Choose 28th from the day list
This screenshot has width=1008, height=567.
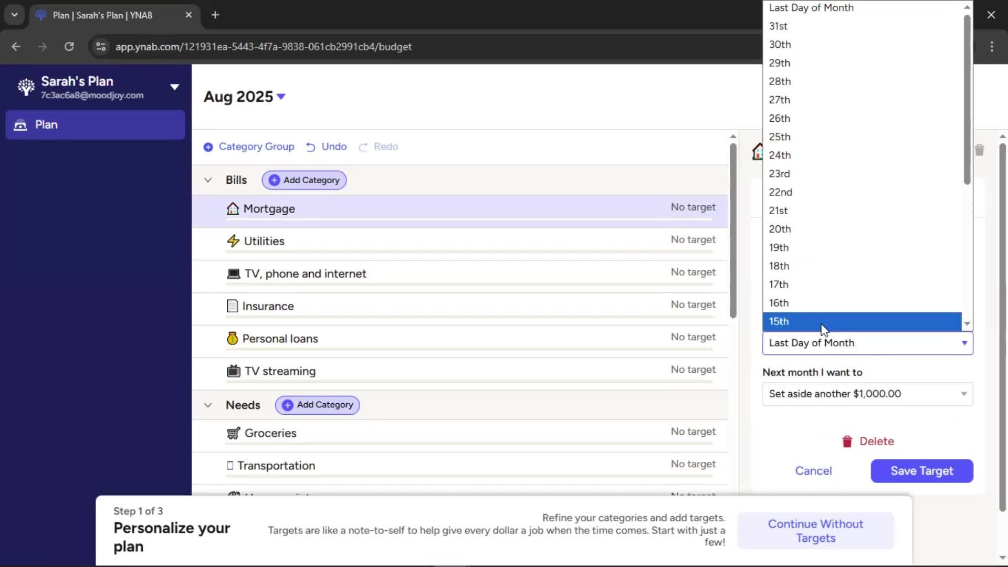pyautogui.click(x=862, y=81)
